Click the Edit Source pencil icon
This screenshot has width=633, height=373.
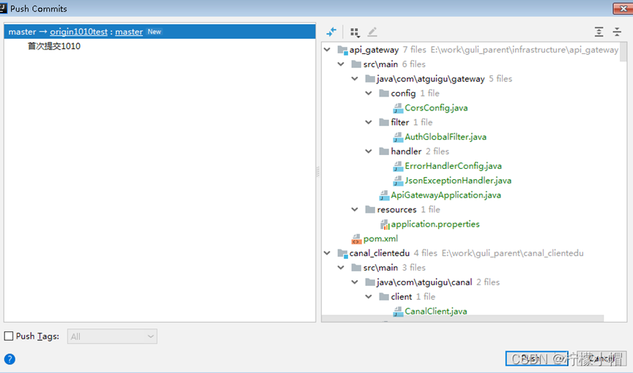click(x=372, y=31)
